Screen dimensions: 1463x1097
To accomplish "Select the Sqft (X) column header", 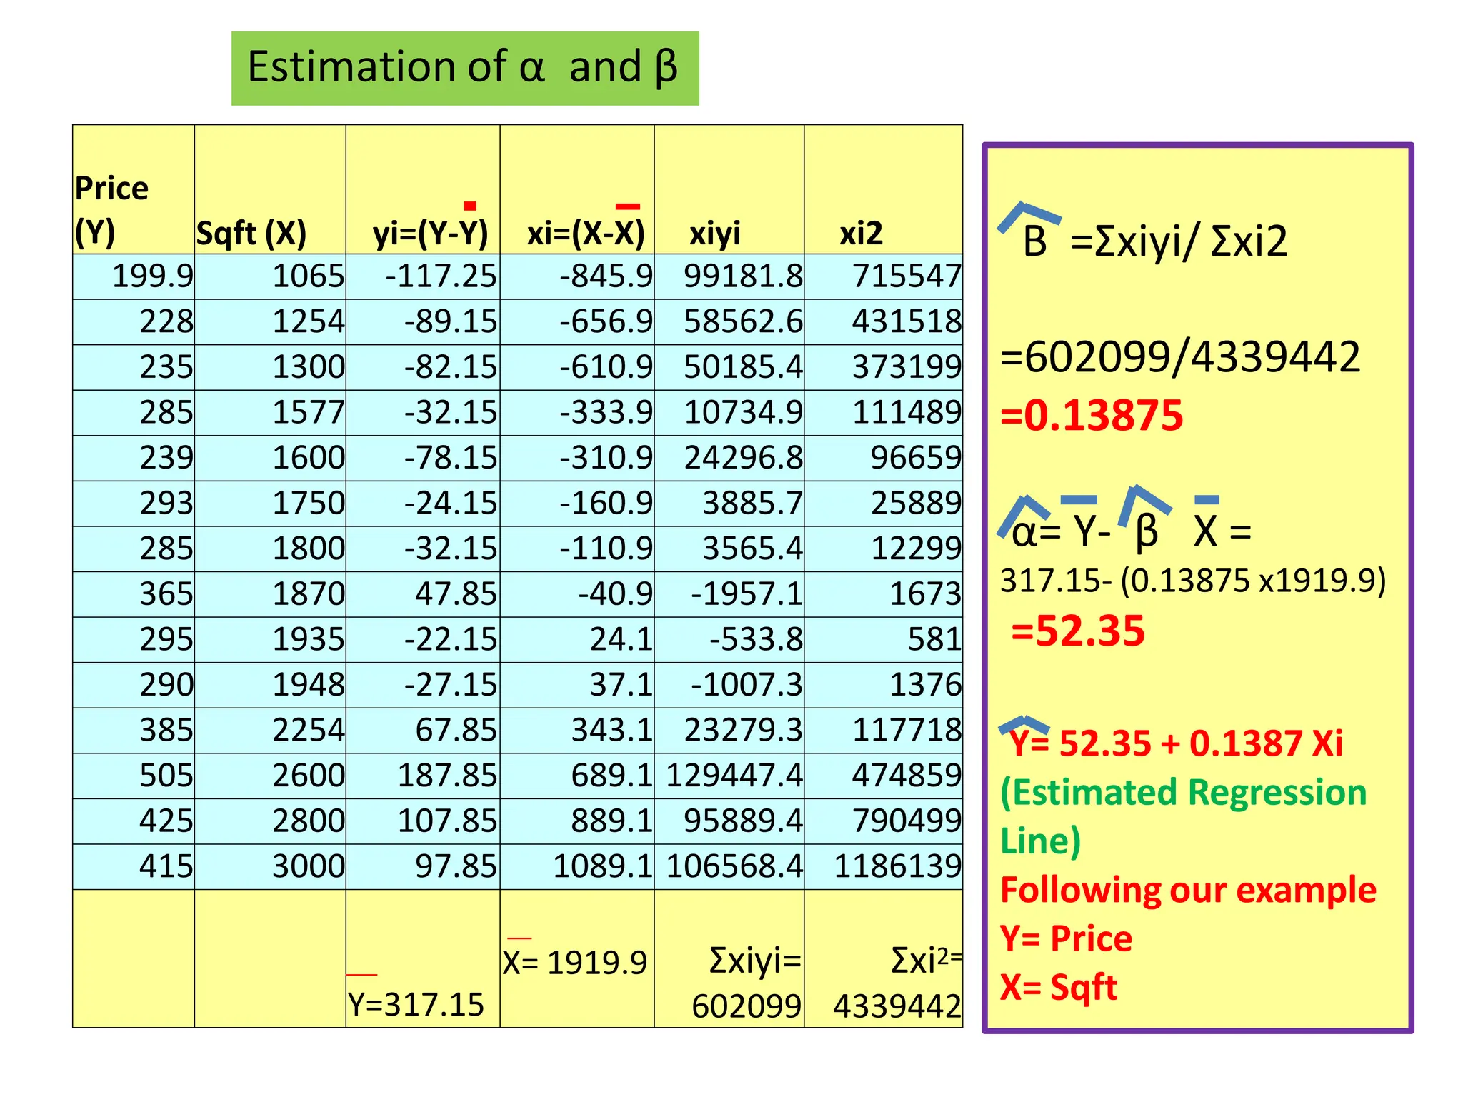I will coord(251,233).
